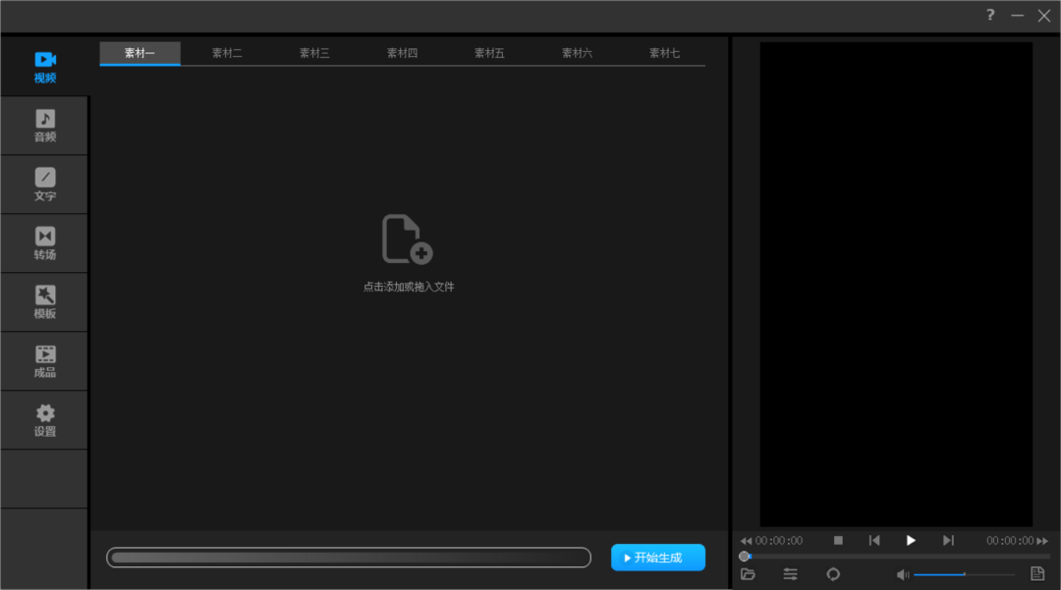Switch to the 素材五 tab
This screenshot has height=590, width=1061.
[489, 53]
